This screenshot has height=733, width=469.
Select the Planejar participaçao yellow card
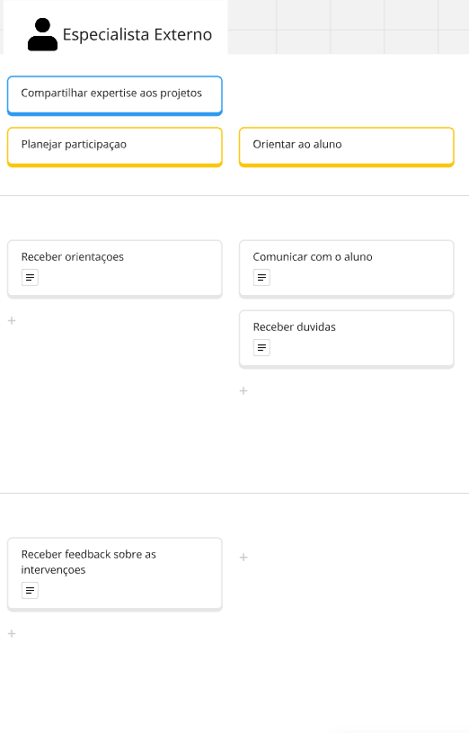pyautogui.click(x=115, y=147)
